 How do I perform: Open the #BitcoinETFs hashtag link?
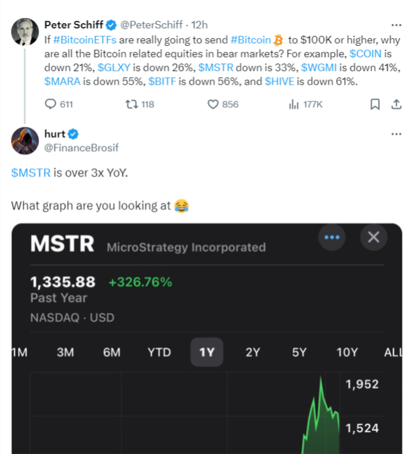pos(84,40)
